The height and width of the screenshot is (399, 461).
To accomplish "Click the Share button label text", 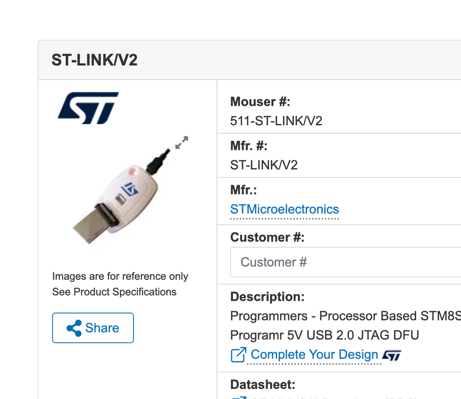I will click(102, 328).
